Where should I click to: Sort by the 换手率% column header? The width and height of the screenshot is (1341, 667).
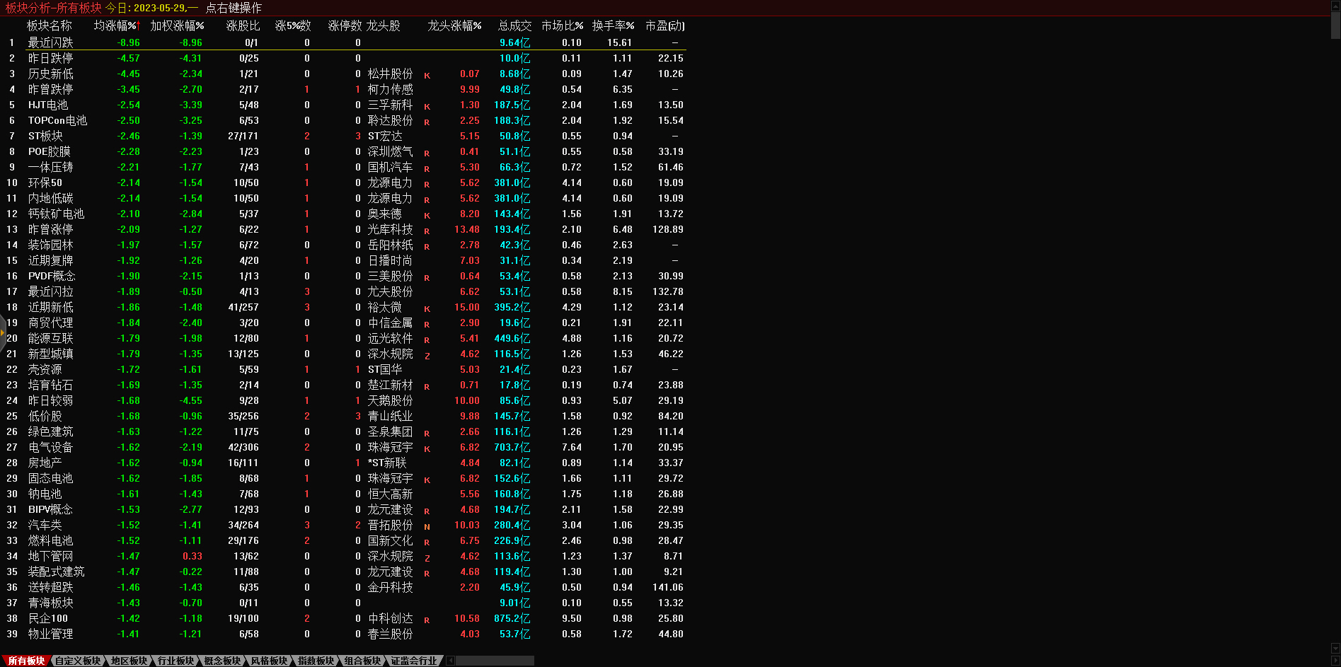pyautogui.click(x=613, y=25)
